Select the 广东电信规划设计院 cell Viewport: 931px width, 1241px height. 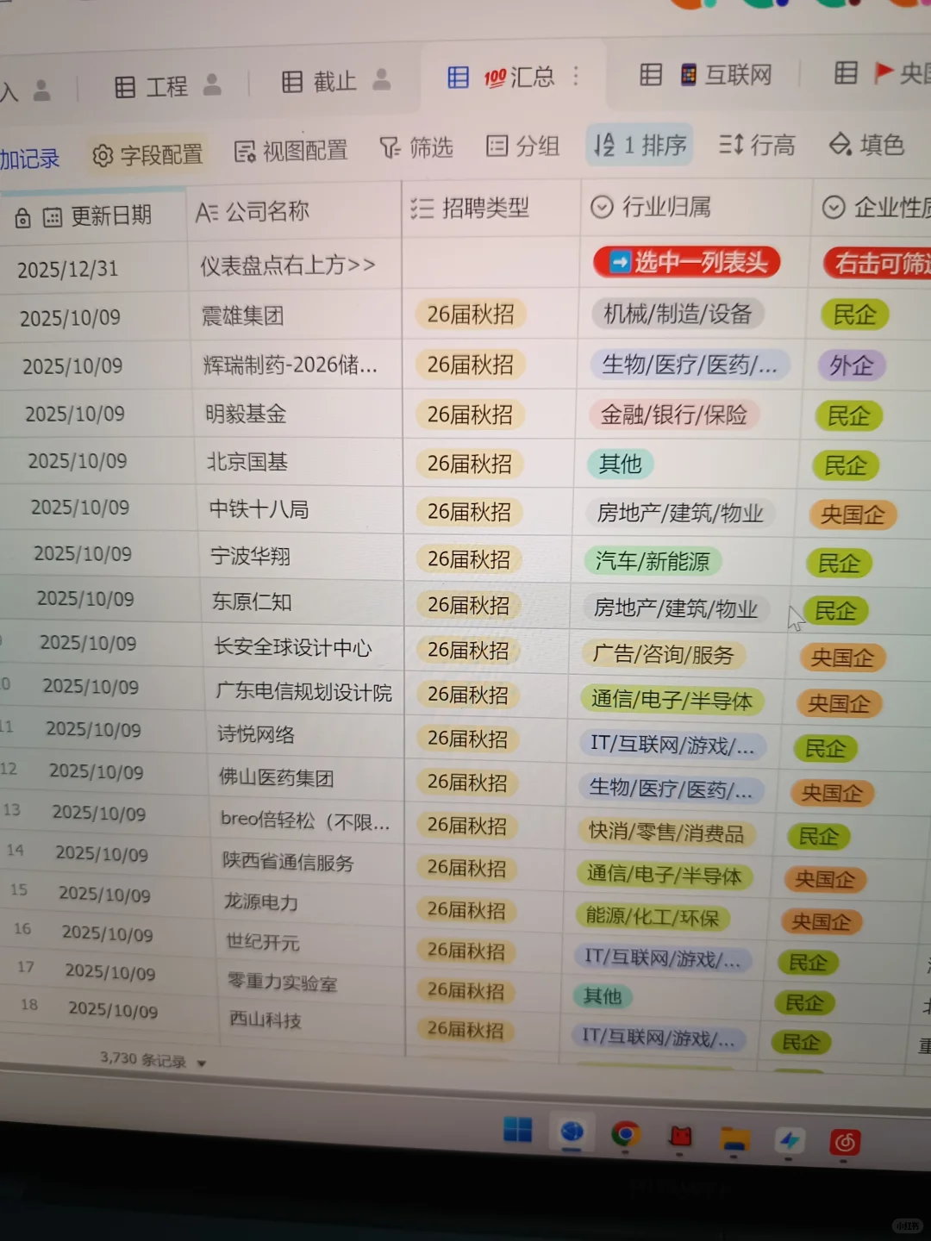tap(306, 691)
